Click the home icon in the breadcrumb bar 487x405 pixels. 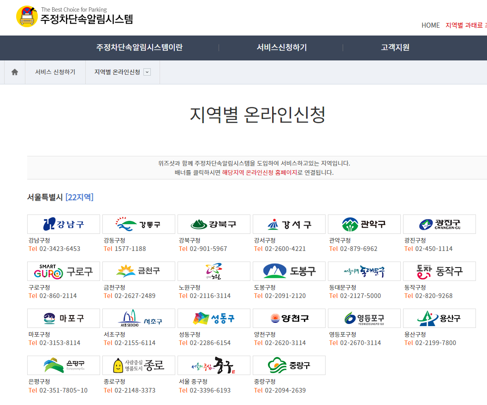click(13, 72)
